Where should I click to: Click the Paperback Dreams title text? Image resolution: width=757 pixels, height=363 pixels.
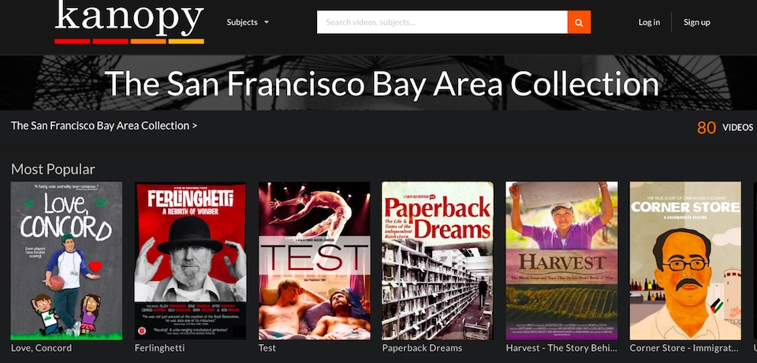(422, 348)
